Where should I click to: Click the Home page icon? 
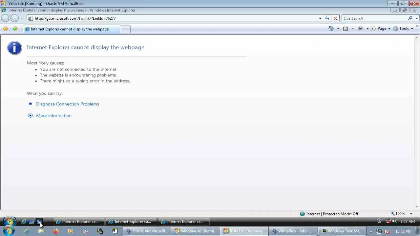pyautogui.click(x=331, y=29)
